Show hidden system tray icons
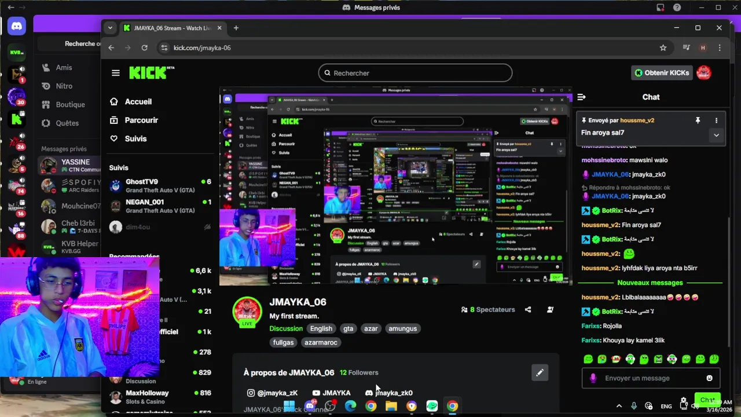Image resolution: width=741 pixels, height=417 pixels. click(x=619, y=406)
